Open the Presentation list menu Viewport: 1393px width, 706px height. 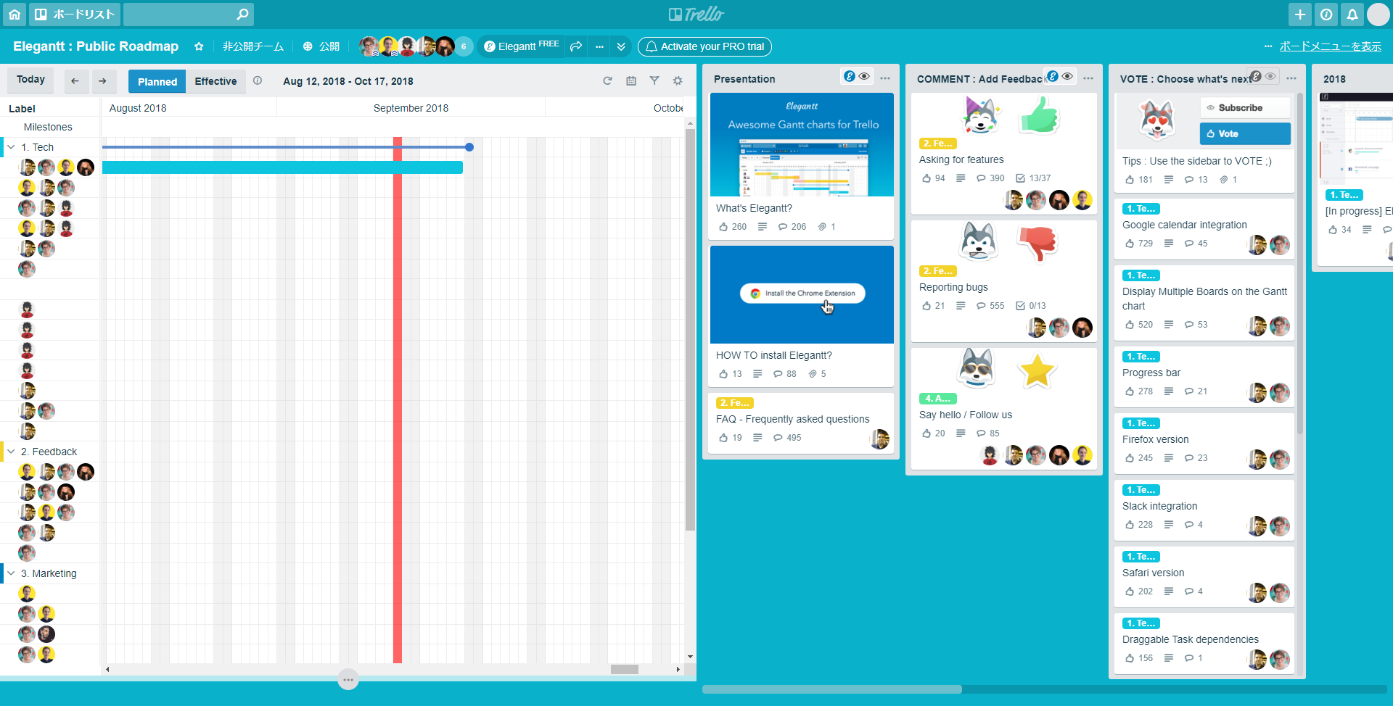[x=885, y=78]
